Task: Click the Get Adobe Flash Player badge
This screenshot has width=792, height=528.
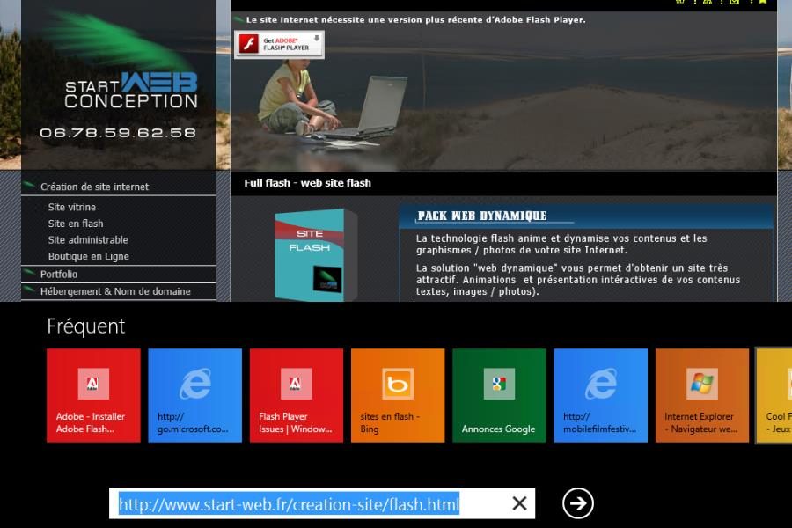Action: (x=279, y=44)
